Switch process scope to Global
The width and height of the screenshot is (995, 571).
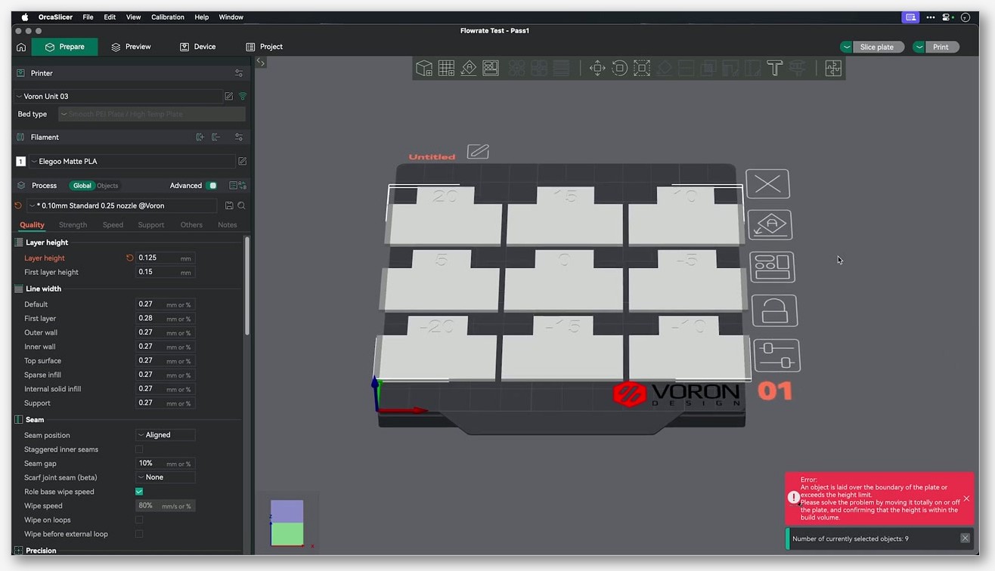click(82, 186)
